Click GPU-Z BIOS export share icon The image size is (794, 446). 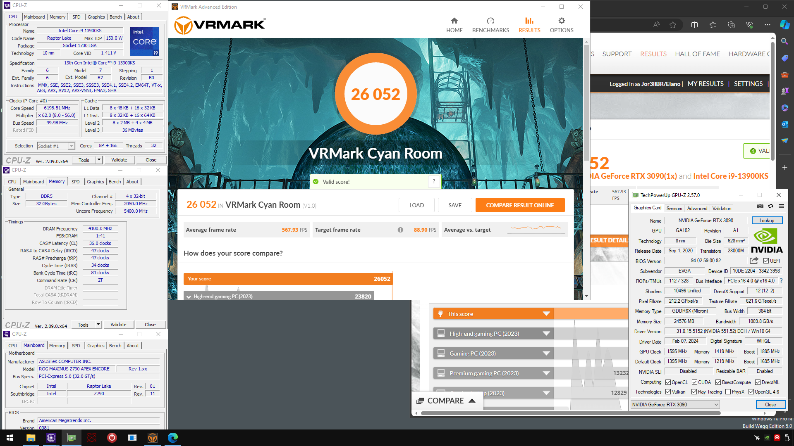point(754,261)
